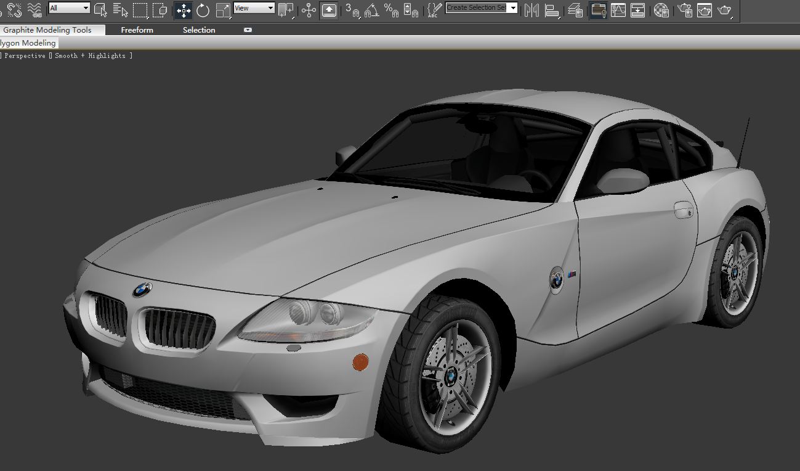Screen dimensions: 800x471
Task: Open the Perspective viewport label menu
Action: pos(25,55)
